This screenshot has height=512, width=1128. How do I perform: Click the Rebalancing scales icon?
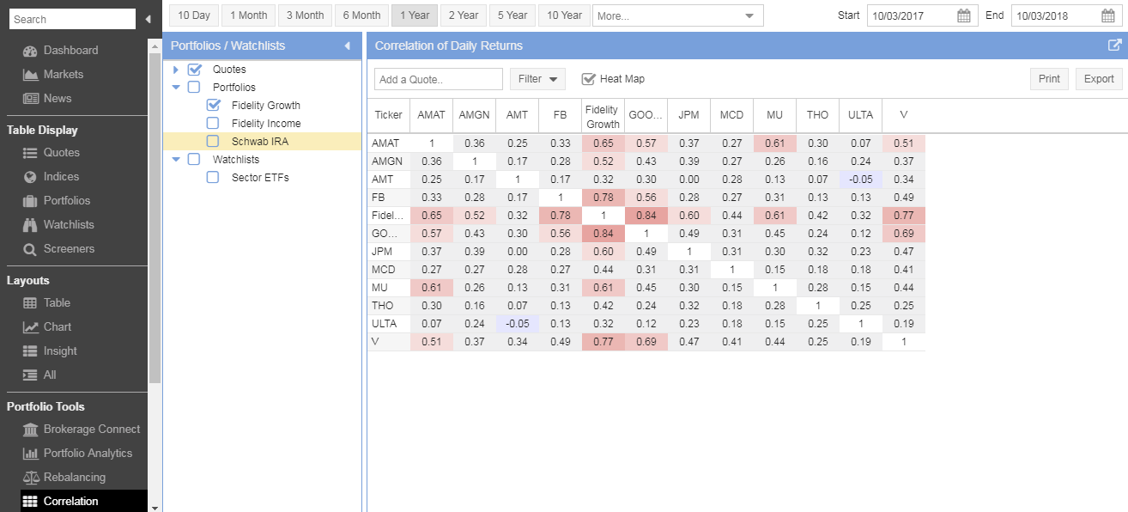click(x=31, y=478)
